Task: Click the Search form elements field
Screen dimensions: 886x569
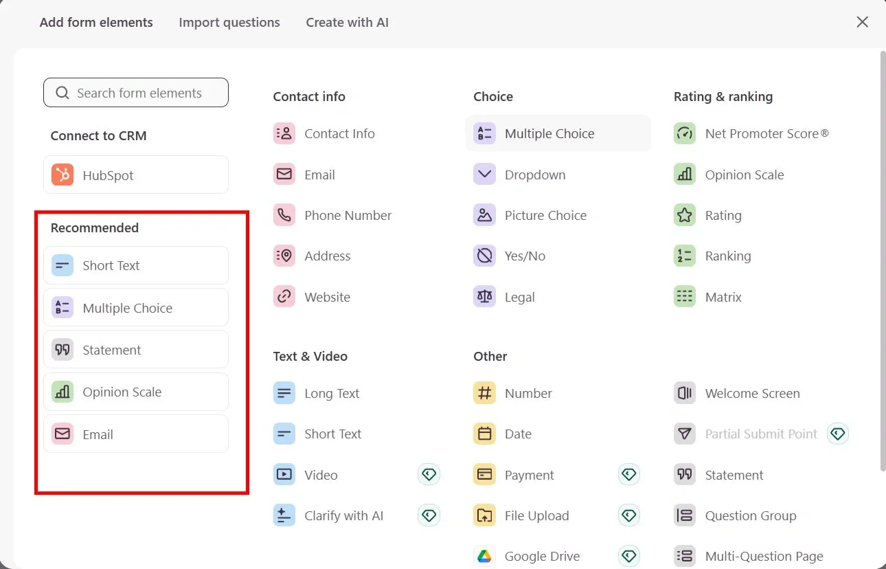Action: pyautogui.click(x=136, y=93)
